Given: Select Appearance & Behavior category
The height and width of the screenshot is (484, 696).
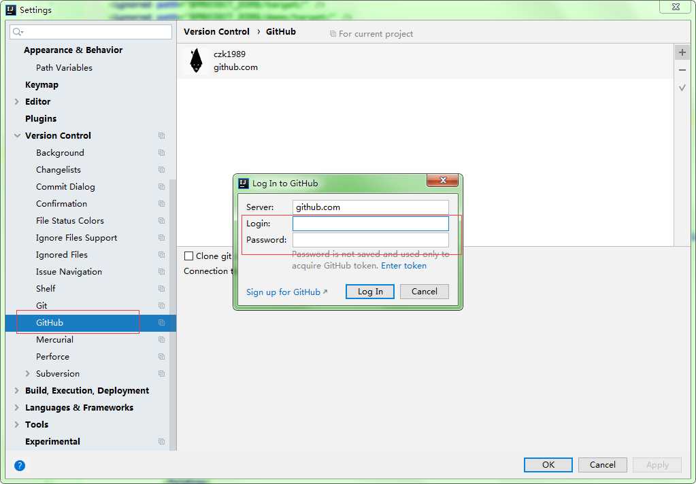Looking at the screenshot, I should pos(73,50).
